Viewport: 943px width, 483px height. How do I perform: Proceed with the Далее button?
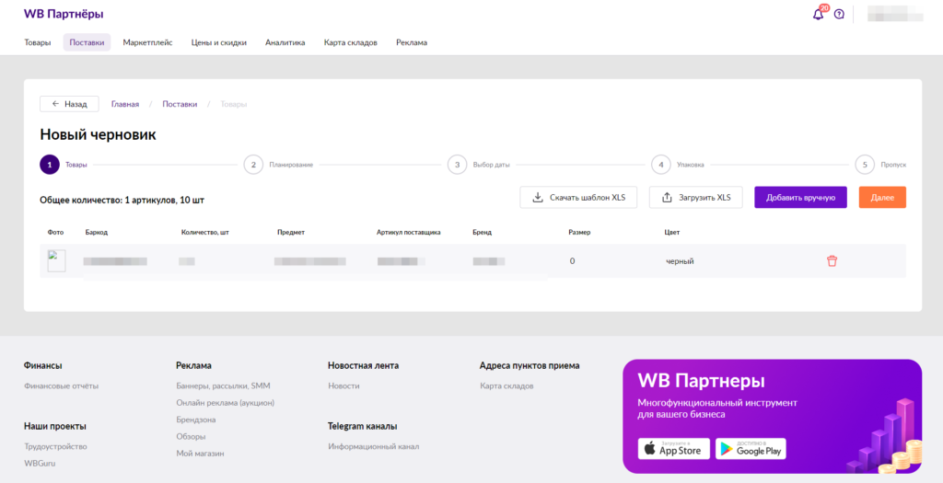(882, 198)
